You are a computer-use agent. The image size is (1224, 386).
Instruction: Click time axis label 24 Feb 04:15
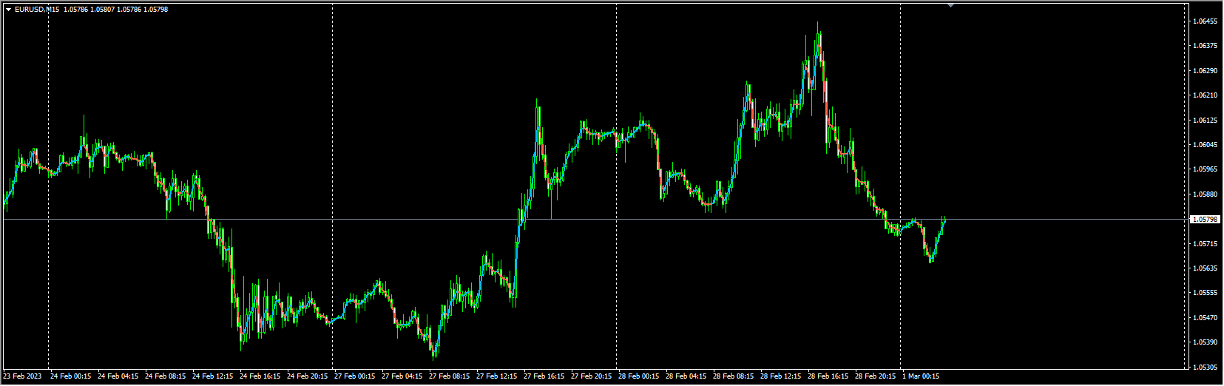click(x=118, y=376)
